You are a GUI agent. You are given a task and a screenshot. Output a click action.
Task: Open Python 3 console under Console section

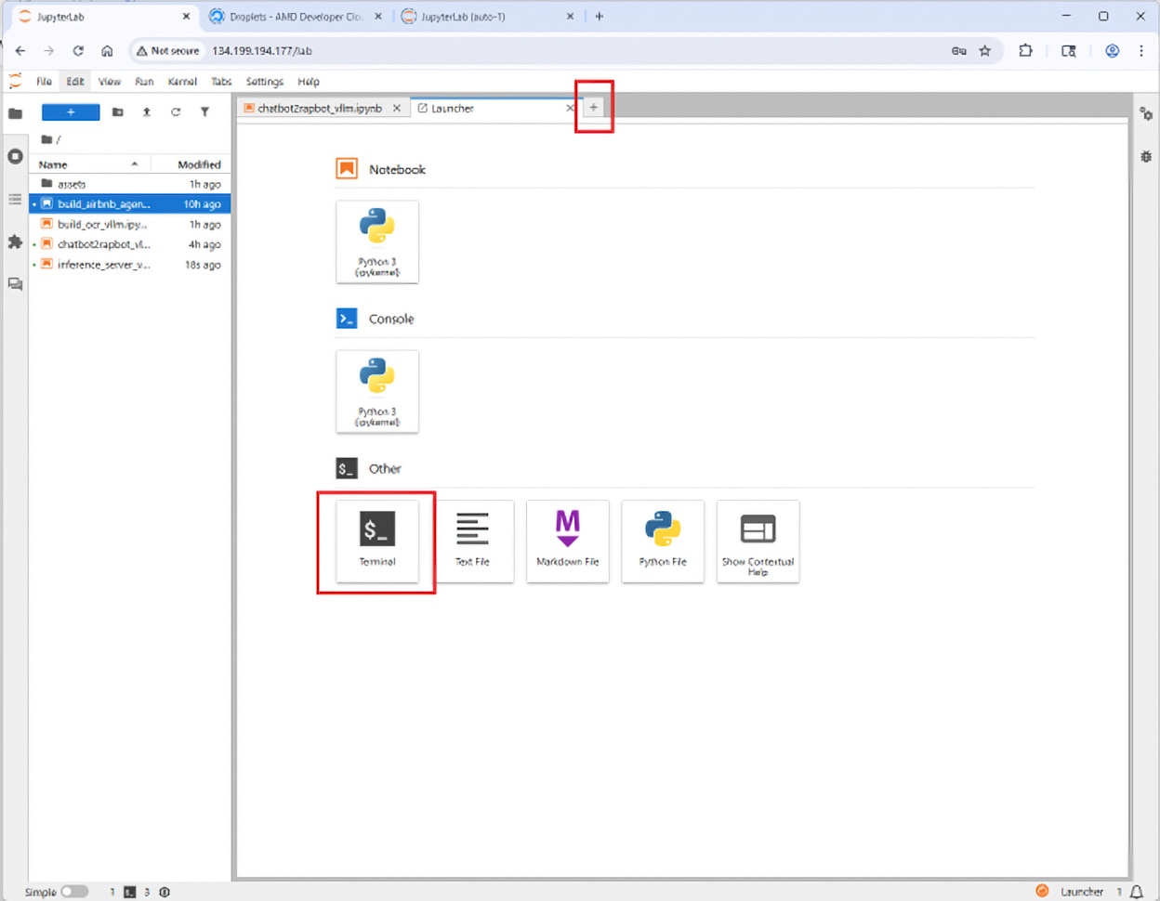(377, 391)
